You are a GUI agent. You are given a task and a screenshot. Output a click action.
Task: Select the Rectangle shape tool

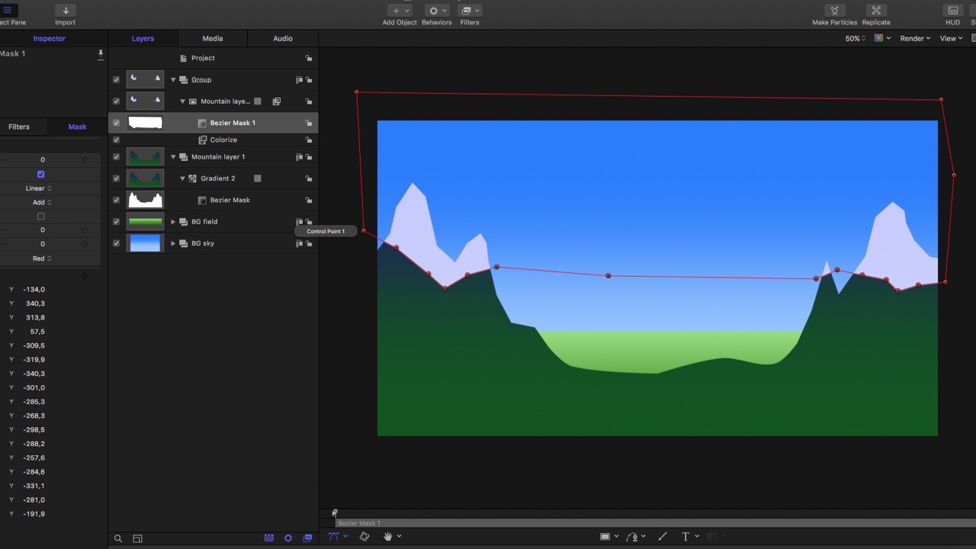pyautogui.click(x=605, y=537)
